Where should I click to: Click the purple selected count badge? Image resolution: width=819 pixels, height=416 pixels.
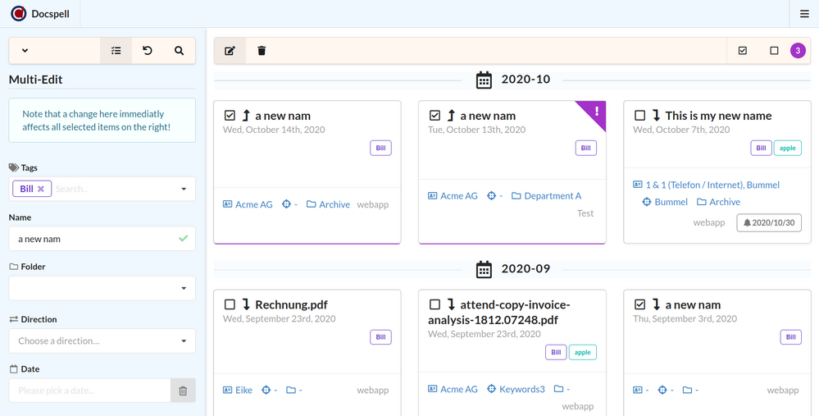pos(798,51)
